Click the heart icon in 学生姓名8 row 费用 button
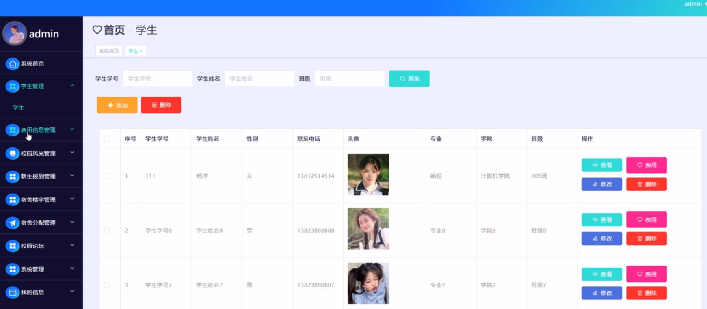This screenshot has height=309, width=707. click(640, 220)
